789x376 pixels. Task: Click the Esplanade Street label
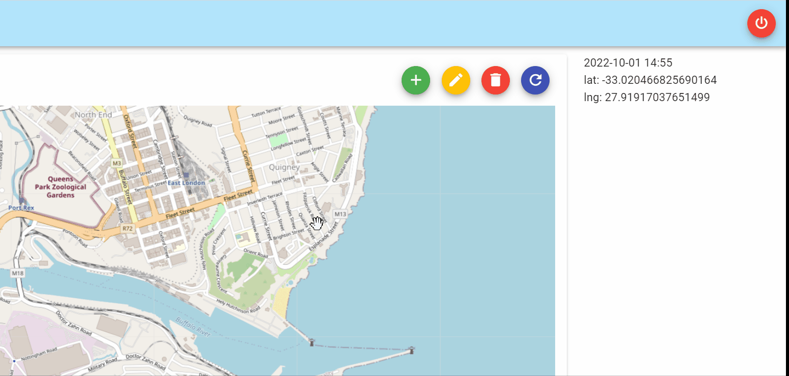click(323, 237)
